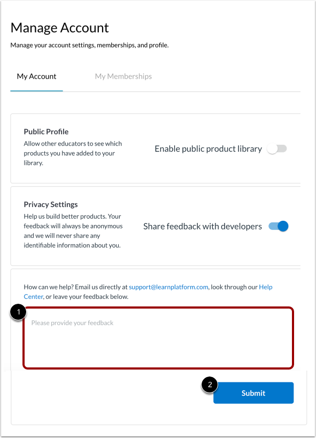Image resolution: width=316 pixels, height=438 pixels.
Task: Switch to the My Memberships tab
Action: [x=123, y=76]
